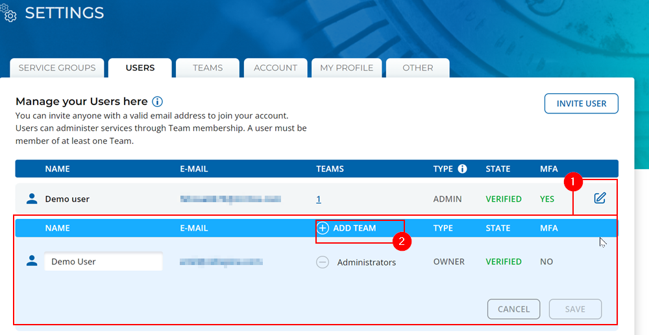This screenshot has height=335, width=649.
Task: Open the Teams tab
Action: [208, 68]
